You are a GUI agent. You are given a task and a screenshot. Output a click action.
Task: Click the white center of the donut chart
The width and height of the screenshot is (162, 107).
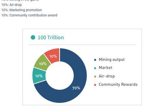pyautogui.click(x=60, y=76)
